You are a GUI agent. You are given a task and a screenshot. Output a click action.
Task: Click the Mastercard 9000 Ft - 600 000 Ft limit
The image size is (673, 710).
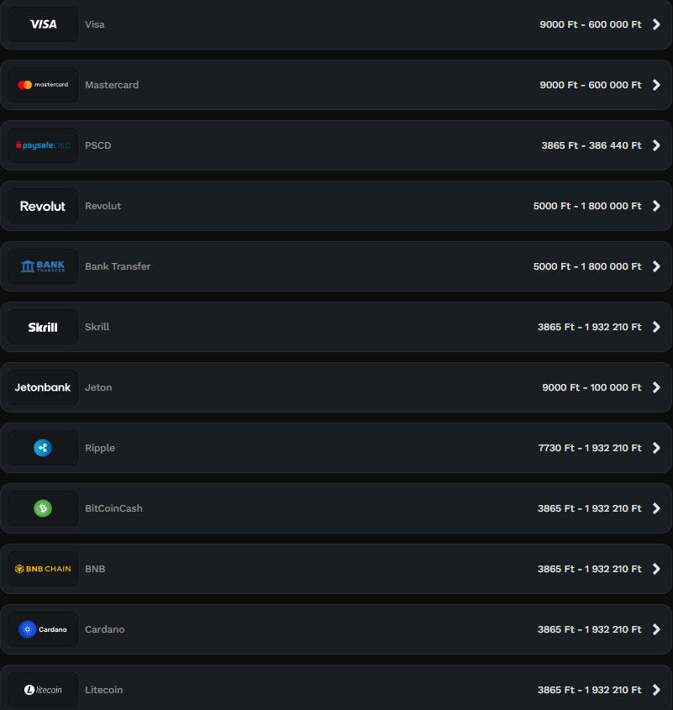coord(590,85)
